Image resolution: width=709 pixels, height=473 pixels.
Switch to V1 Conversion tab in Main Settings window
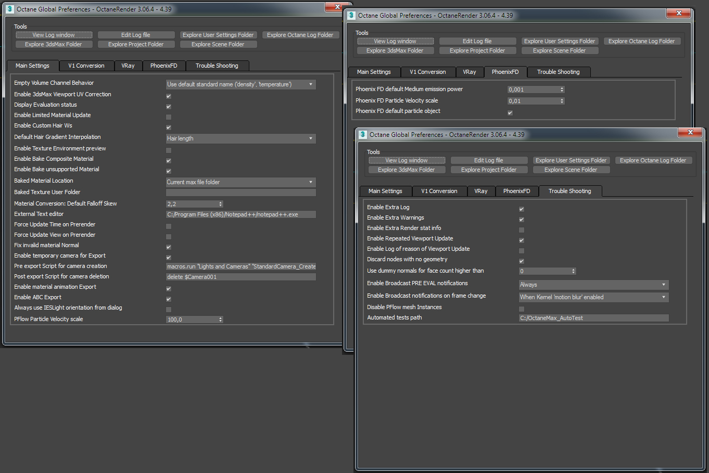[x=86, y=66]
